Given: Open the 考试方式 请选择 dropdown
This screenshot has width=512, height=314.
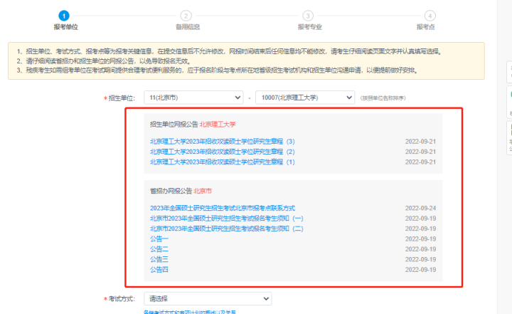Looking at the screenshot, I should click(208, 298).
